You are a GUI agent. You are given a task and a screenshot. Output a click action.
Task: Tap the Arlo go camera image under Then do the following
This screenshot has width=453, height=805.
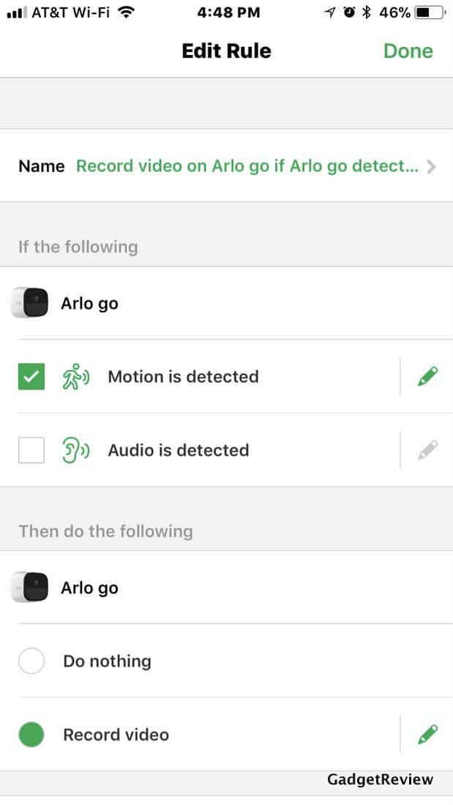click(30, 587)
